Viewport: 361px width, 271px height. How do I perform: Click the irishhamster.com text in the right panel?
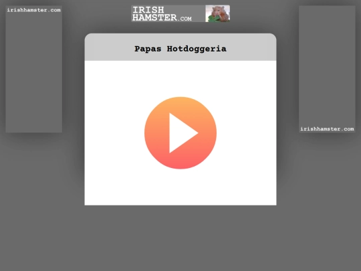pyautogui.click(x=327, y=129)
